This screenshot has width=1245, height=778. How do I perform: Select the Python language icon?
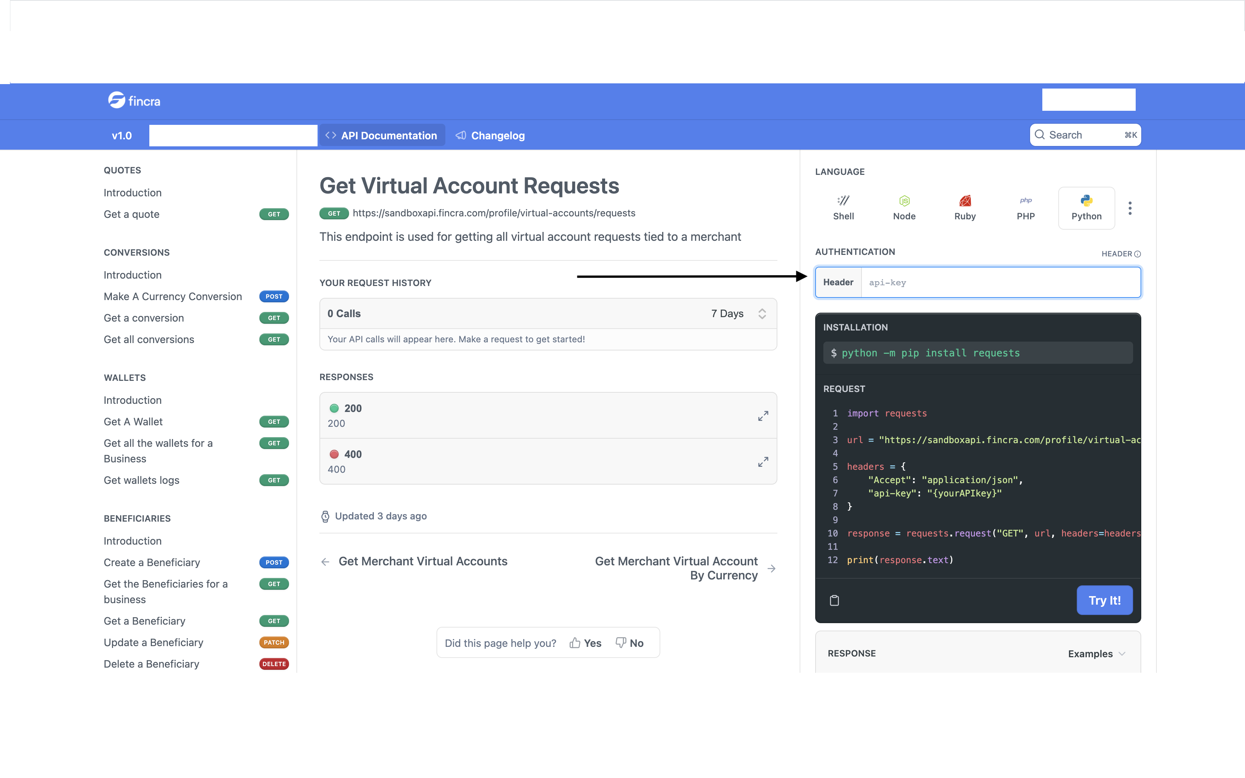[1086, 207]
